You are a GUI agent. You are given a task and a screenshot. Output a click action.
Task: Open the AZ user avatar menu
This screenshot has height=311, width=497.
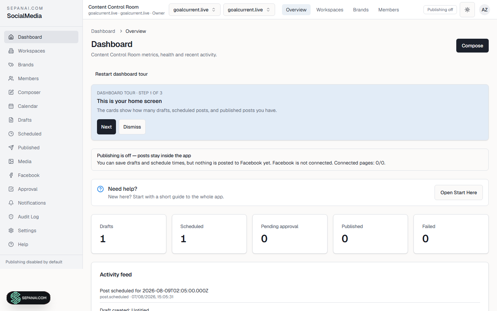[x=485, y=10]
